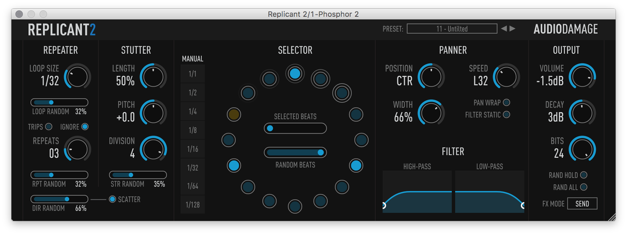Select manual 1/1 repeat size
Image resolution: width=627 pixels, height=235 pixels.
click(192, 74)
